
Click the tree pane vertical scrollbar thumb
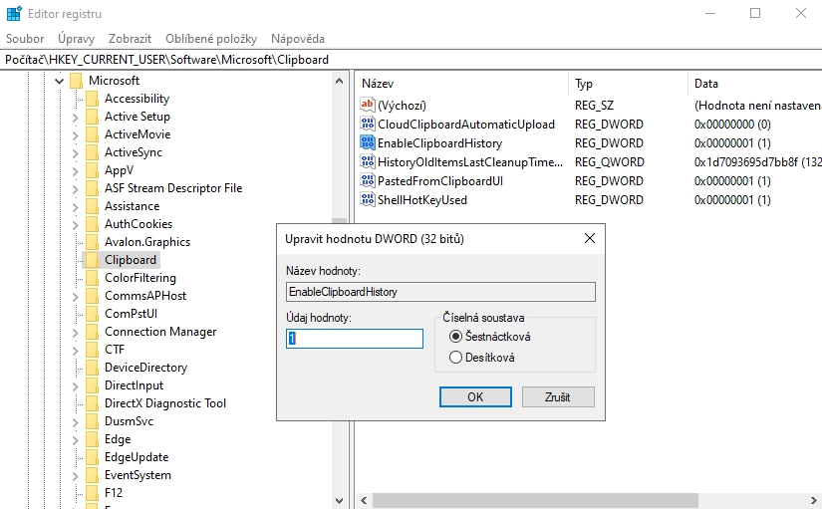[339, 221]
